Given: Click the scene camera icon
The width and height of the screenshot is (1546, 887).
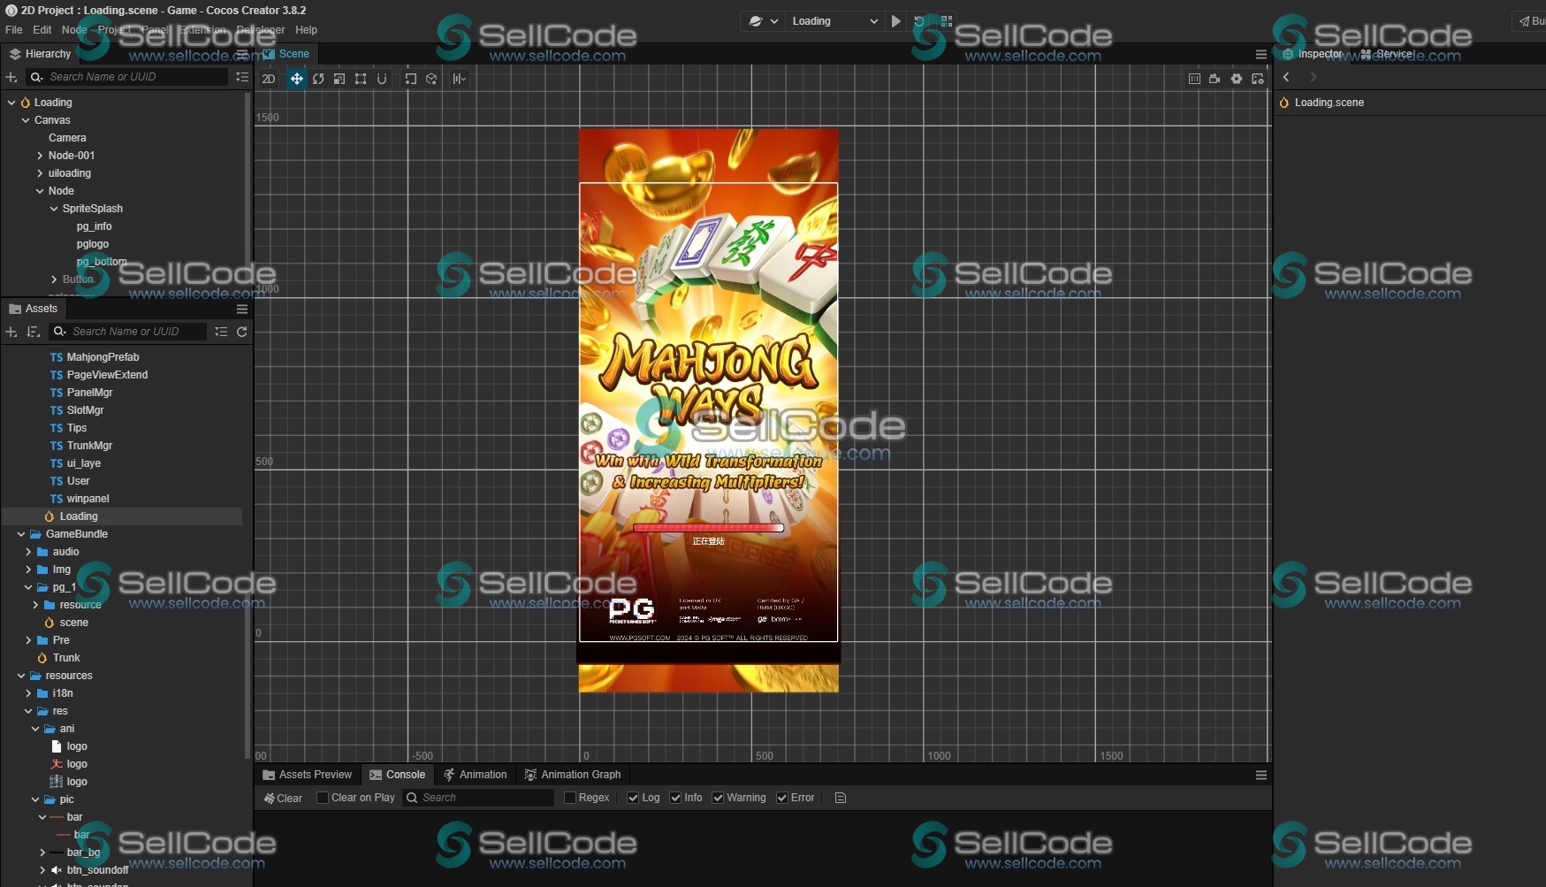Looking at the screenshot, I should point(1215,79).
